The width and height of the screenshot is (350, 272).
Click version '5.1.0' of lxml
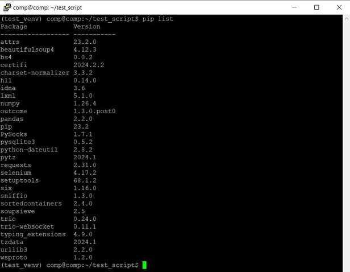click(x=83, y=96)
